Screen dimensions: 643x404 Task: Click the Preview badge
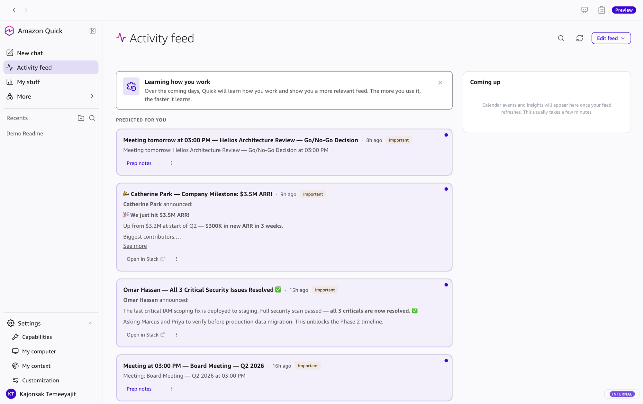click(x=624, y=10)
